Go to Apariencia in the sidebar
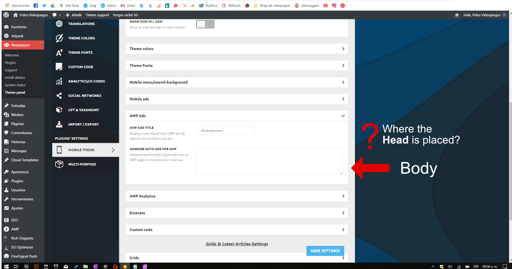The height and width of the screenshot is (269, 512). coord(23,172)
